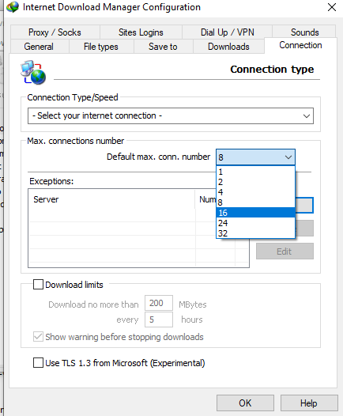Image resolution: width=343 pixels, height=416 pixels.
Task: Open the Sites Logins tab
Action: 141,32
